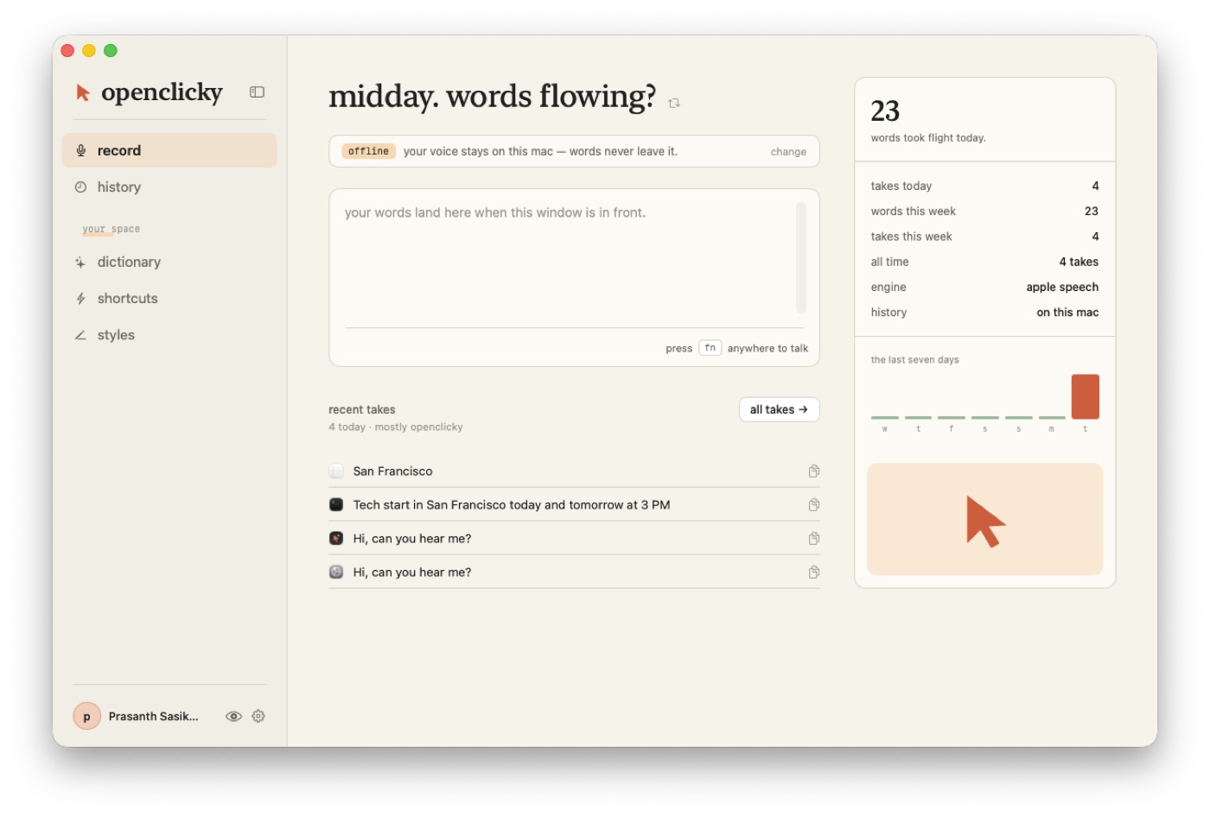Open the styles page
Viewport: 1210px width, 816px height.
[x=169, y=335]
